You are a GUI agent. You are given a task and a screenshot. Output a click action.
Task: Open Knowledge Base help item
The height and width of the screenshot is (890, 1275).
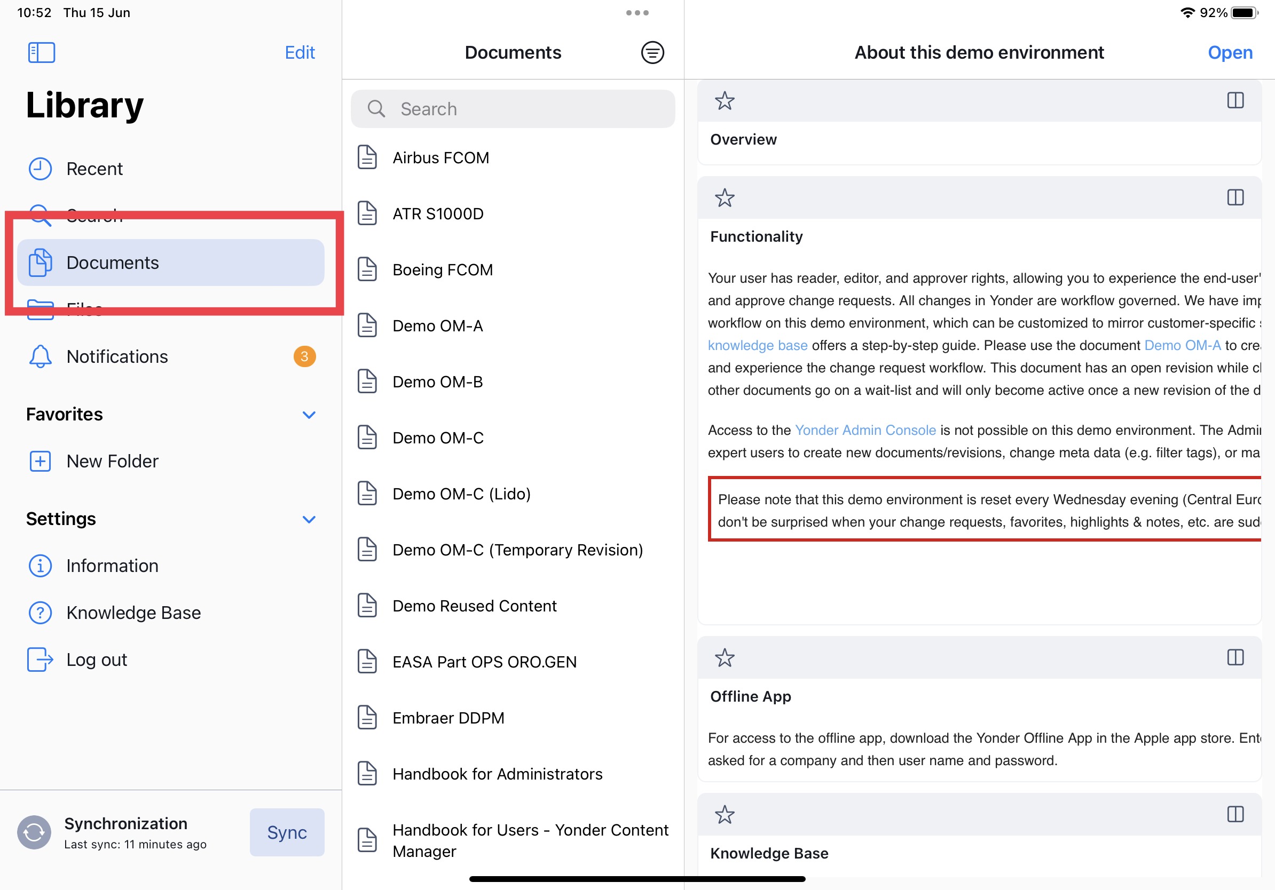point(133,613)
